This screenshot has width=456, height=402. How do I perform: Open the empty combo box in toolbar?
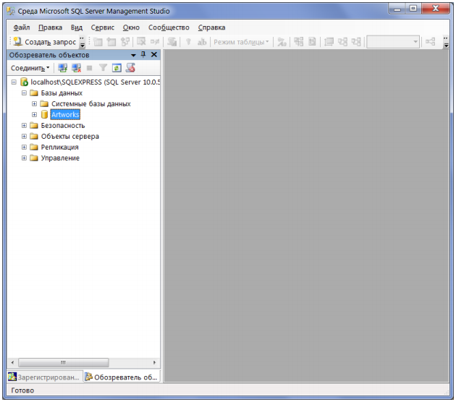coord(393,42)
